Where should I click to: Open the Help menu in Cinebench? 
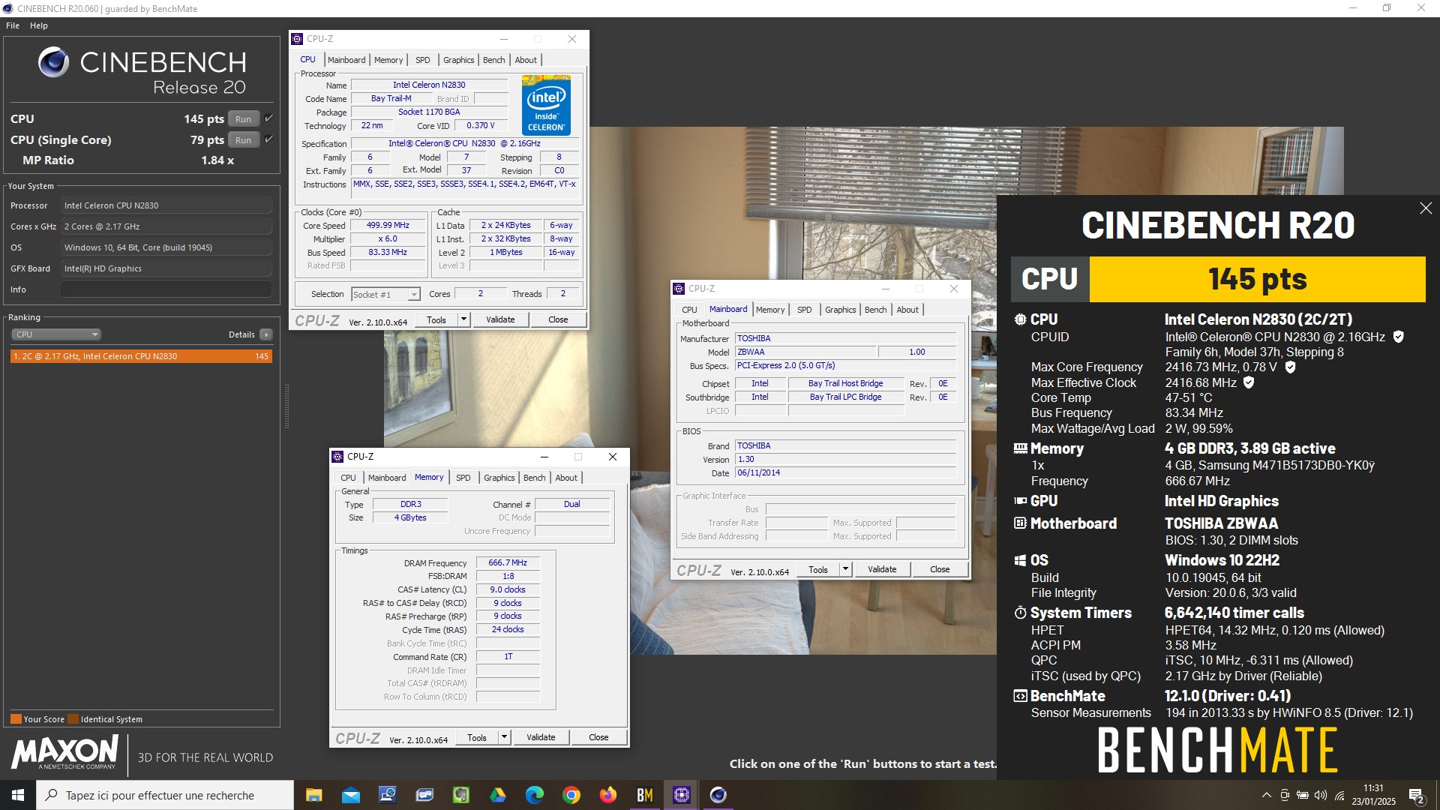[39, 25]
